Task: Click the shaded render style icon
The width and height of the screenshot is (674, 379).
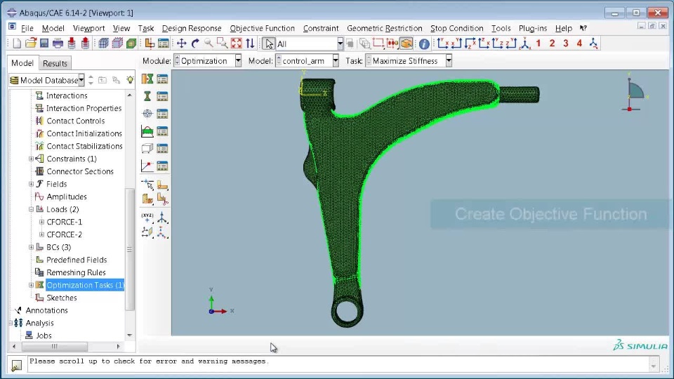Action: pyautogui.click(x=131, y=44)
